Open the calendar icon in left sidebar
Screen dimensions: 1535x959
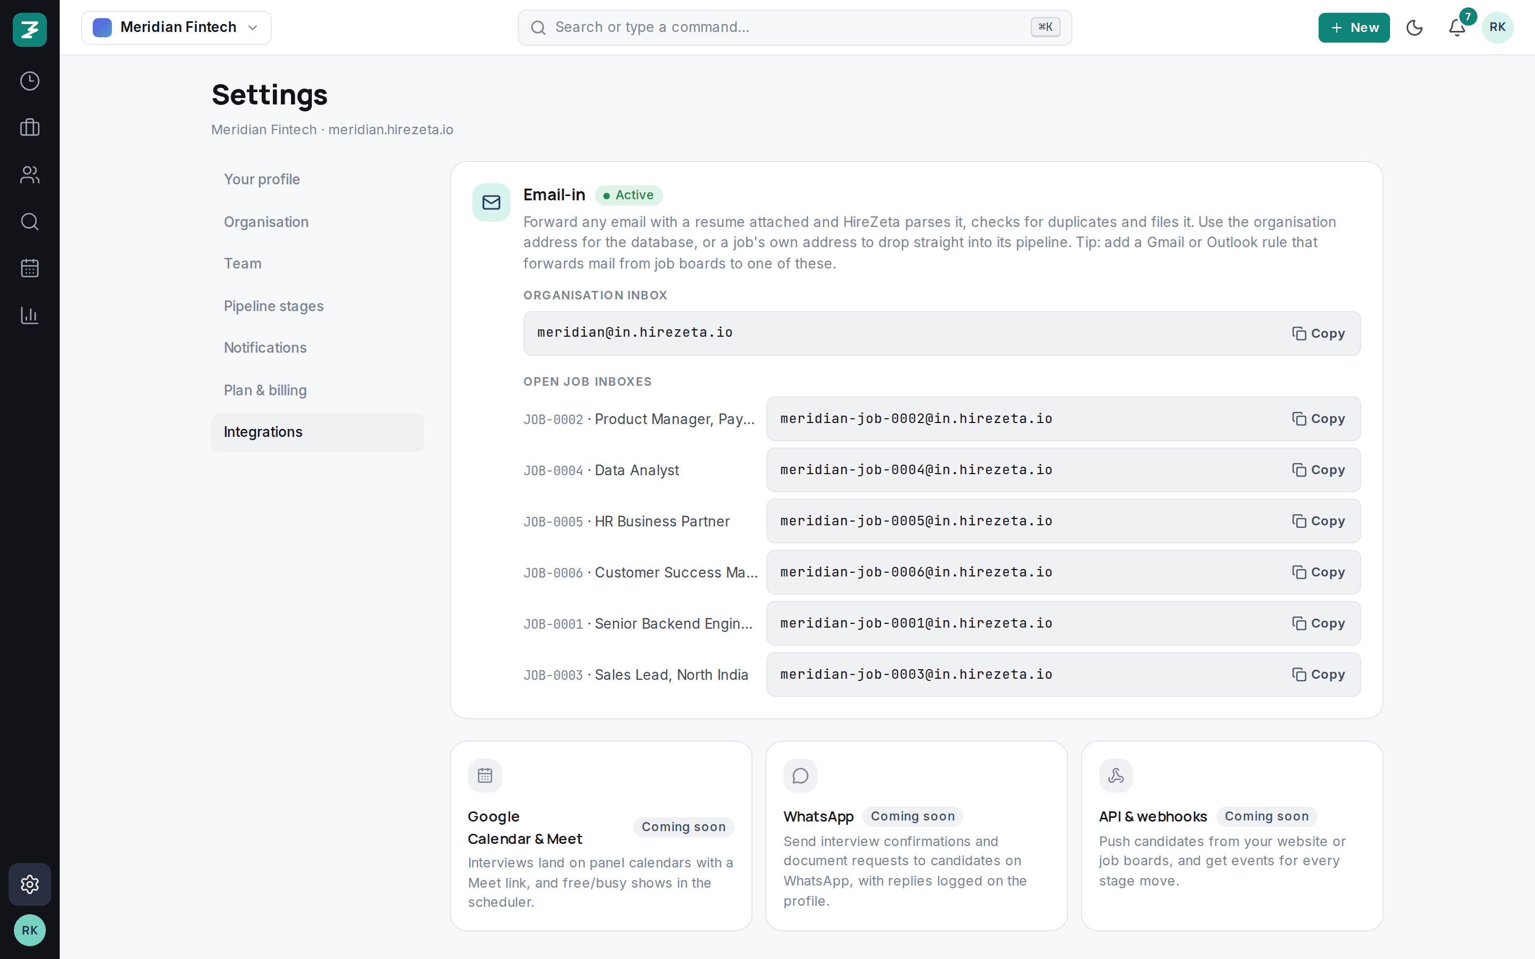[x=30, y=269]
